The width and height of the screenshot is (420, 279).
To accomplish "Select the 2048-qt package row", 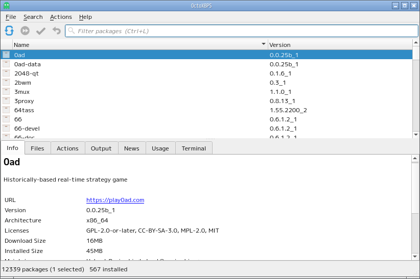I will pos(206,73).
